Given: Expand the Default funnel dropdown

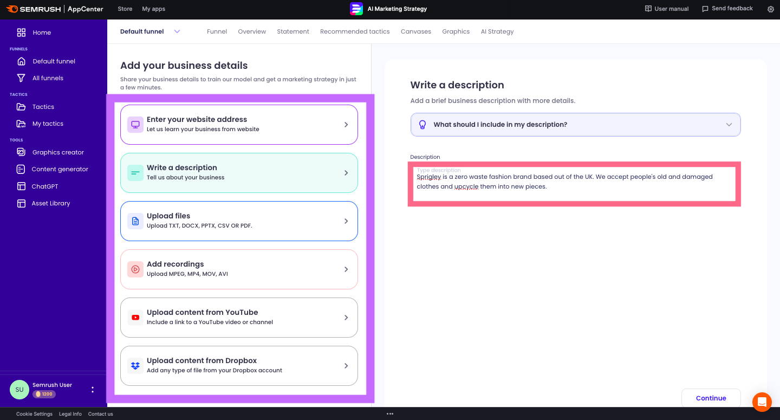Looking at the screenshot, I should pos(177,31).
